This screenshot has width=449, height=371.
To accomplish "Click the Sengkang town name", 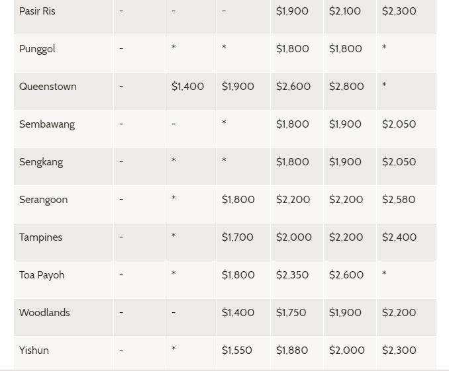I will (x=41, y=162).
